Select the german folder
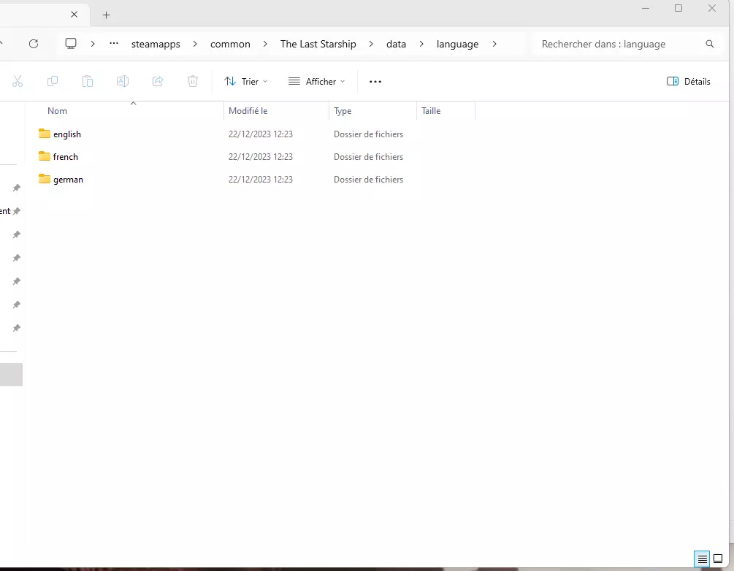 click(68, 180)
